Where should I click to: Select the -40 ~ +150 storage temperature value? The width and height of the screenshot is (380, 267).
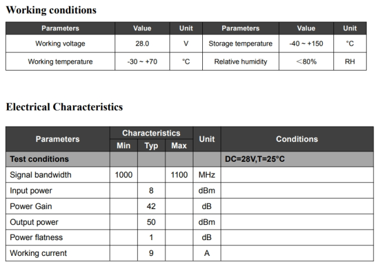tap(306, 44)
